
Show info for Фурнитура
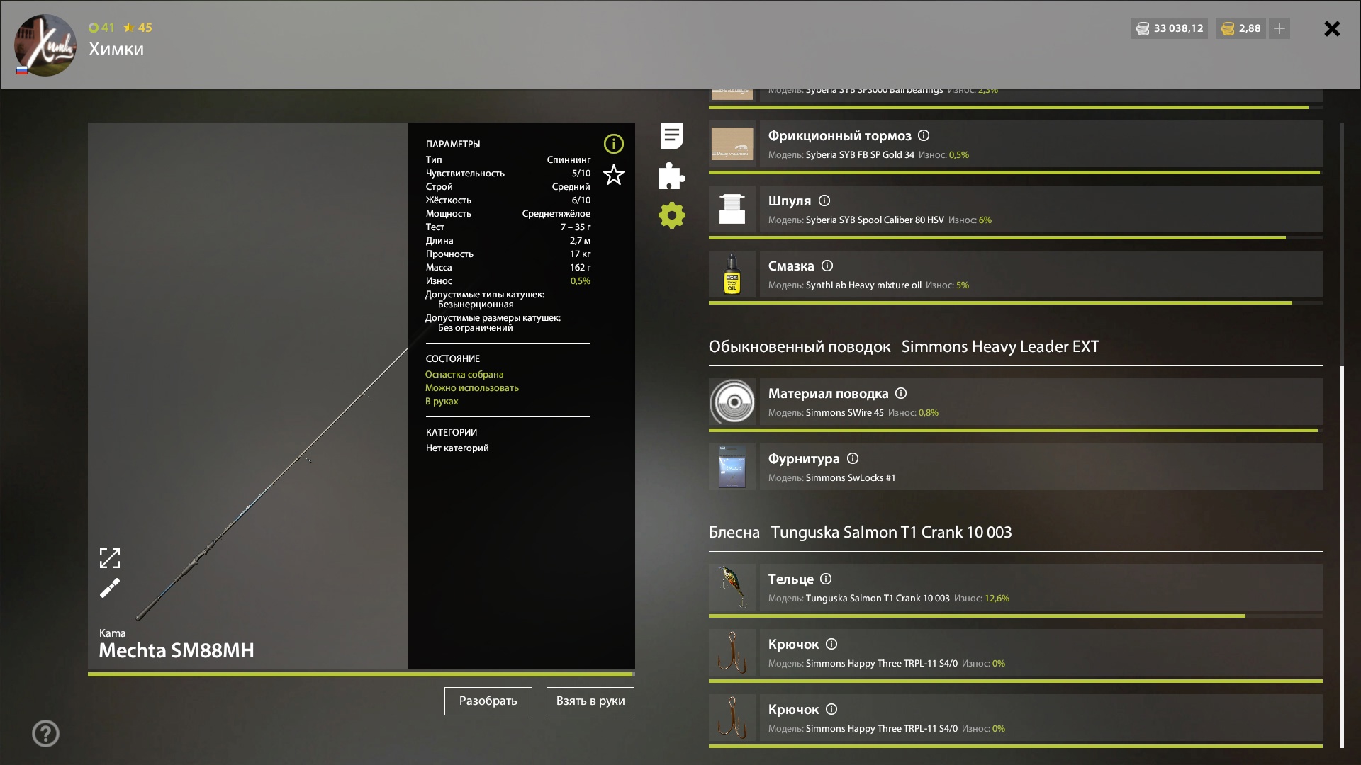[x=853, y=458]
